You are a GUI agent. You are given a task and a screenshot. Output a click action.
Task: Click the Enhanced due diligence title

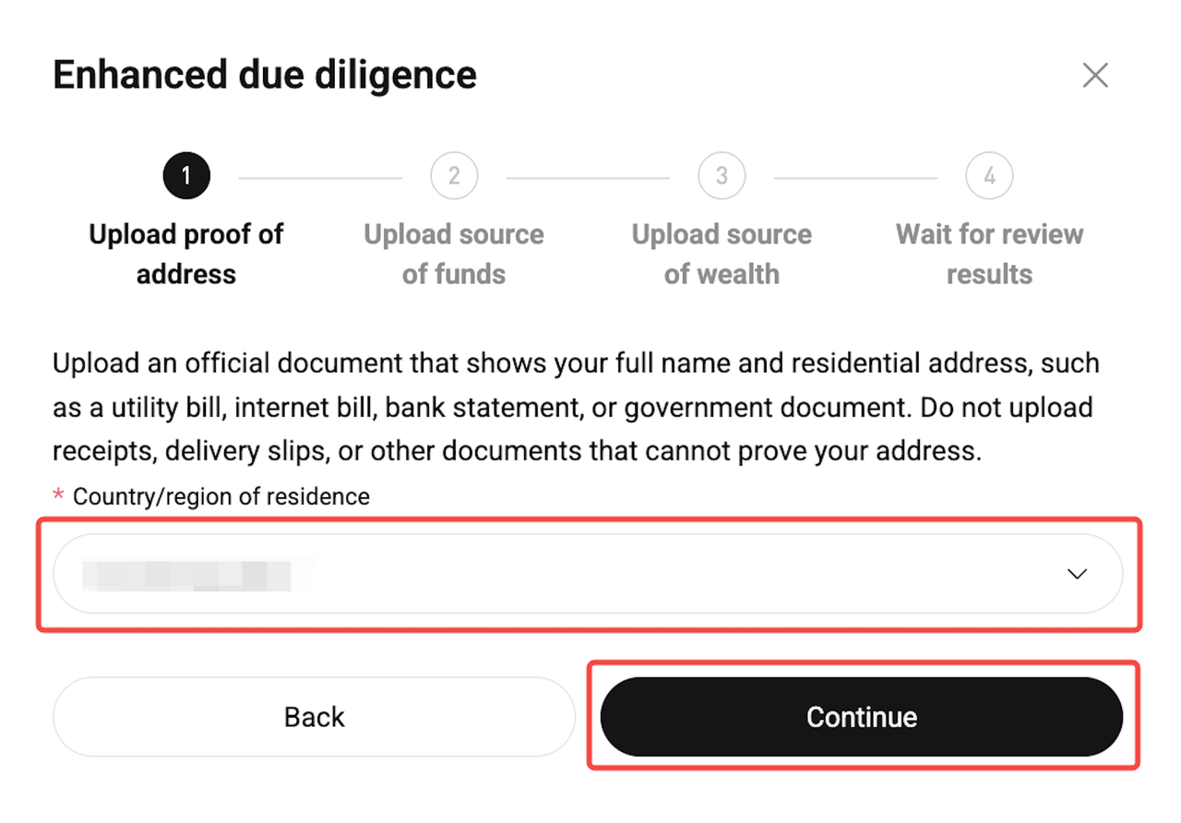point(265,74)
